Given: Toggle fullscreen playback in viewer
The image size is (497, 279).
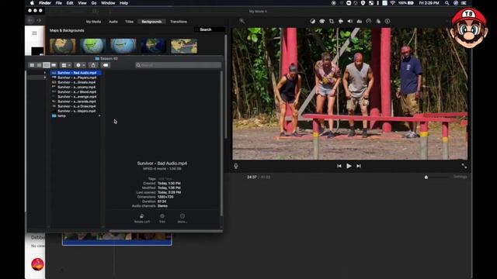Looking at the screenshot, I should coord(464,166).
